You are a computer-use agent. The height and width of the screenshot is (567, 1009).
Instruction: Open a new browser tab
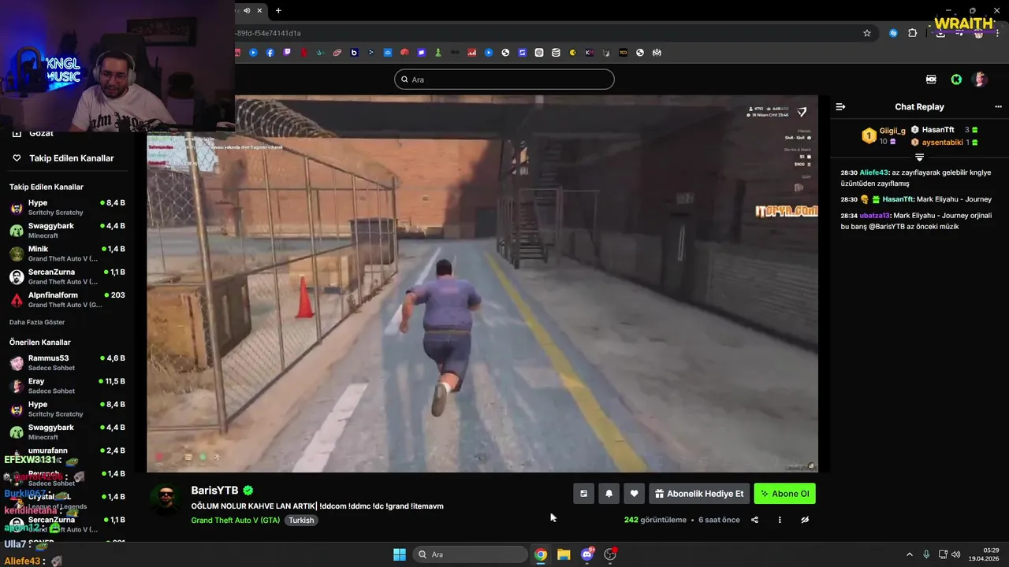278,10
